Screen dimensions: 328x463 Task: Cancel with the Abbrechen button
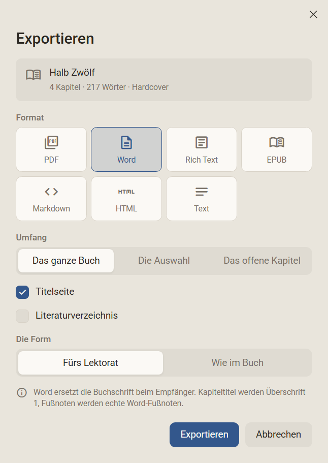click(x=278, y=435)
